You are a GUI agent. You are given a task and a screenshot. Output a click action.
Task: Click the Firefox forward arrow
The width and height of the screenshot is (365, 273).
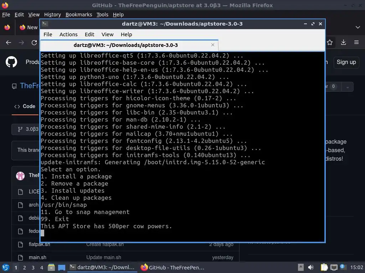click(21, 43)
